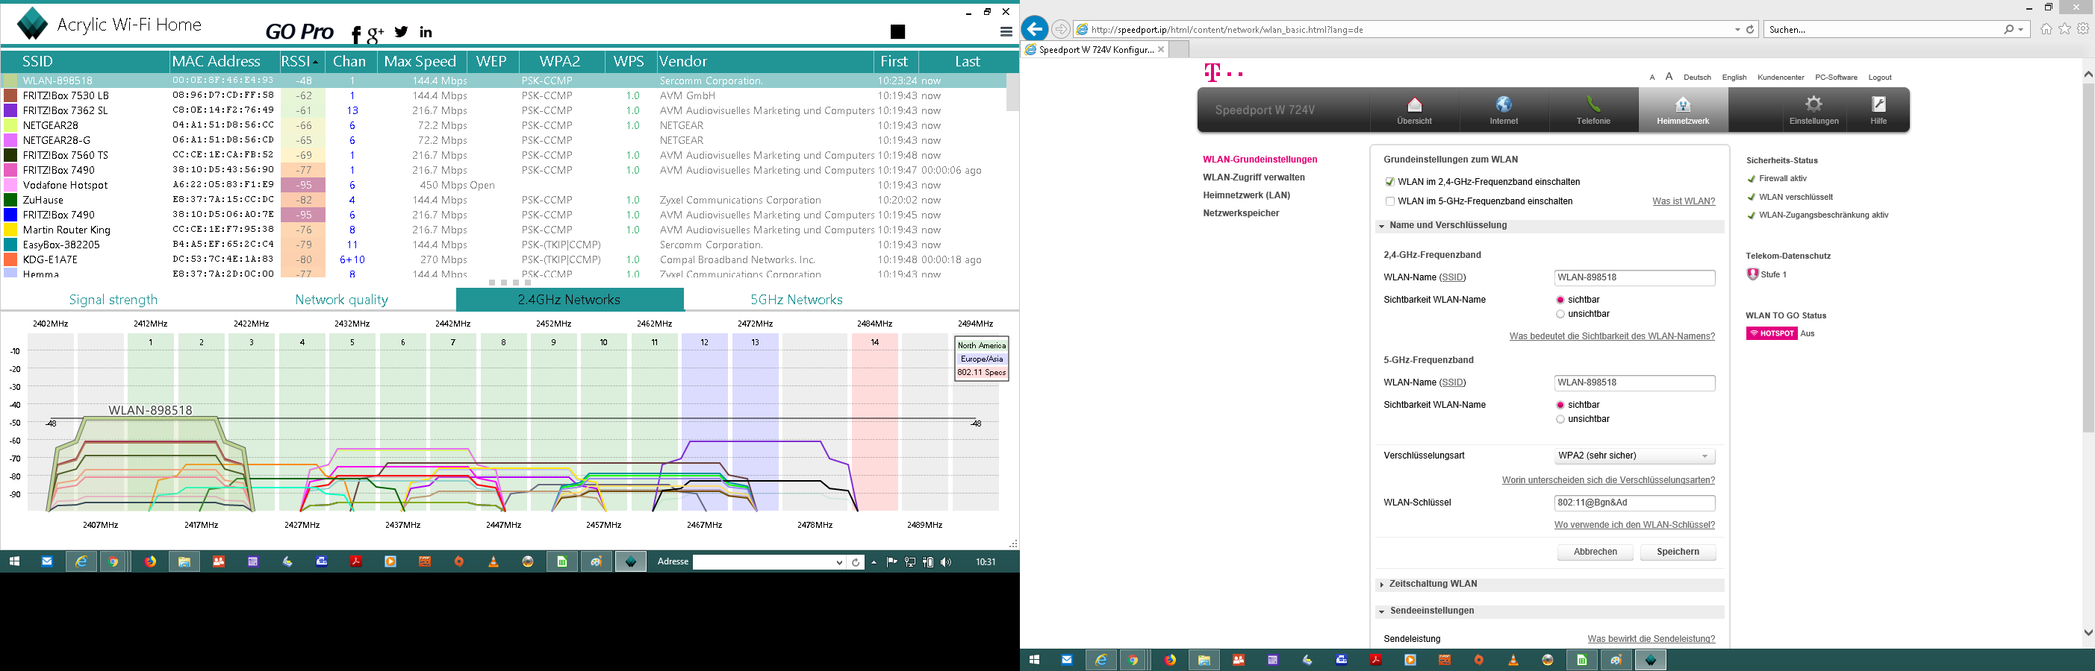The image size is (2095, 671).
Task: Click color swatch of EasyBox-382205
Action: [x=10, y=245]
